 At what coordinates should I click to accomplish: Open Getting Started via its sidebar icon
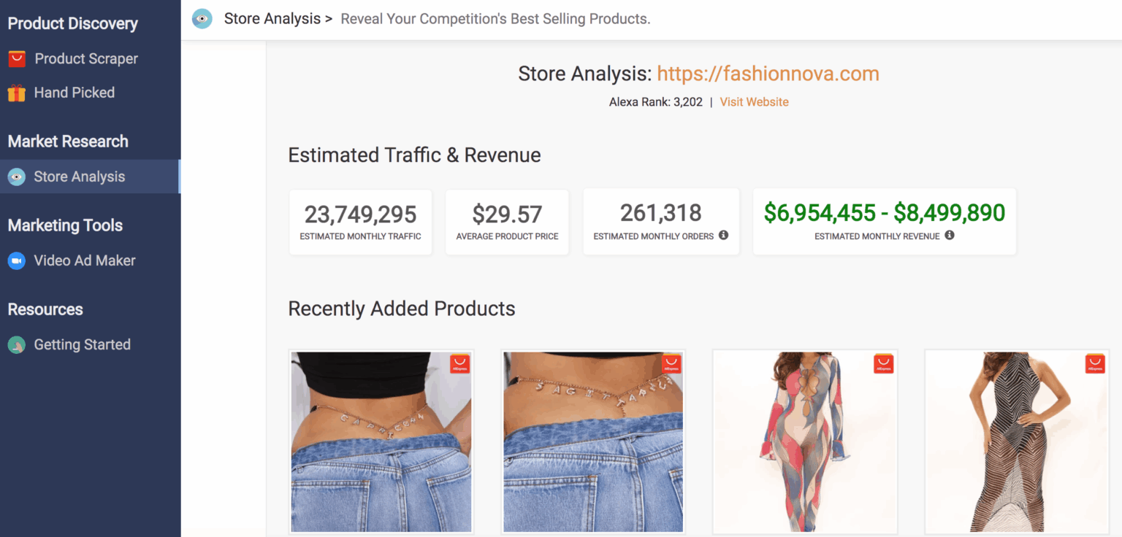tap(17, 344)
